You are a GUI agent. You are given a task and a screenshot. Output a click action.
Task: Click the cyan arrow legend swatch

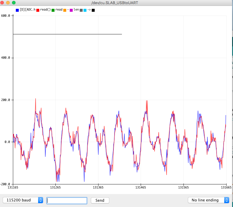pyautogui.click(x=85, y=10)
